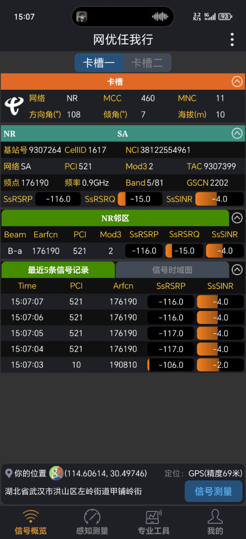Tap the 频率 0.9GHz value
The width and height of the screenshot is (246, 539).
tap(95, 182)
